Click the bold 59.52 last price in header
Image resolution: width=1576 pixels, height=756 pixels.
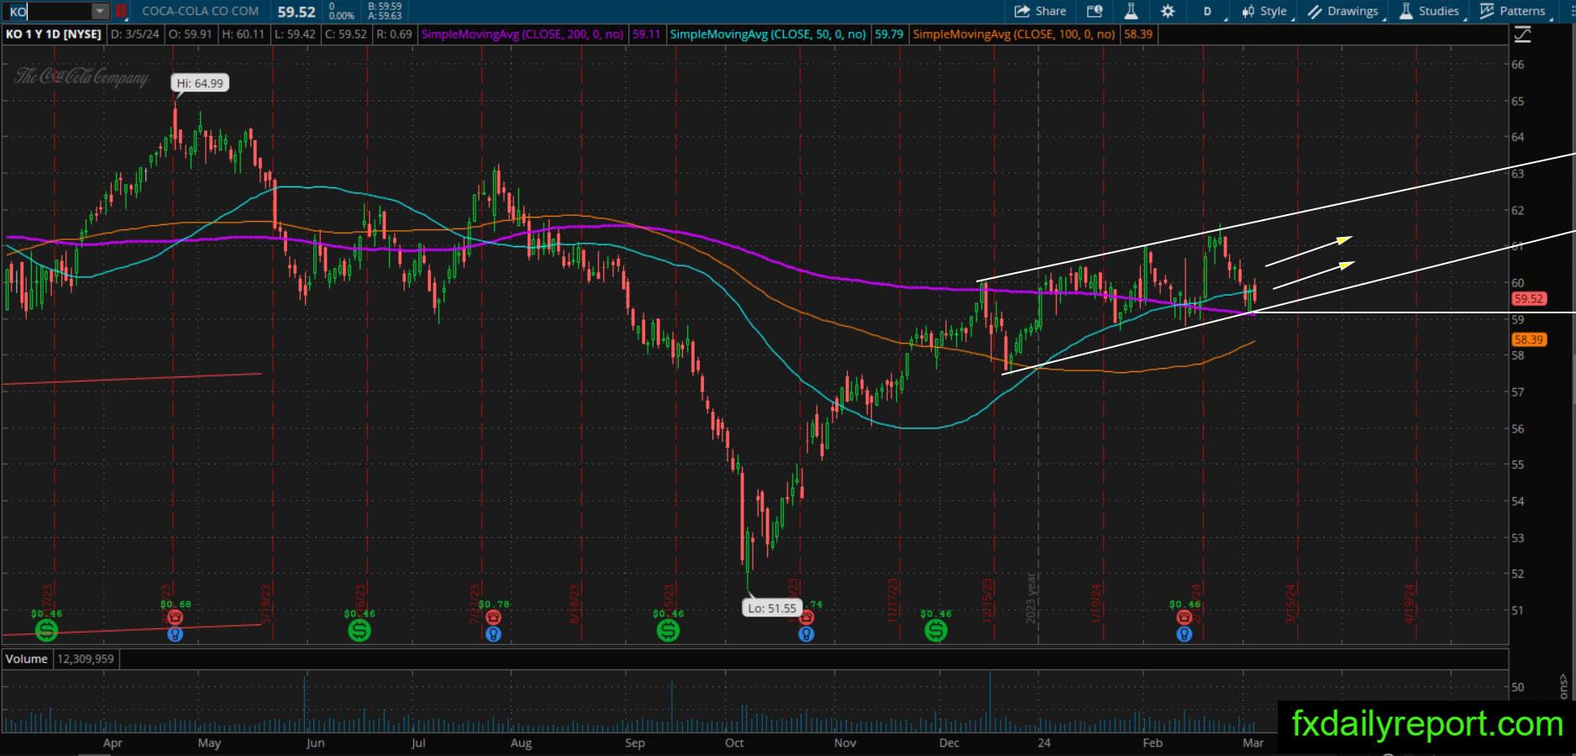[297, 12]
